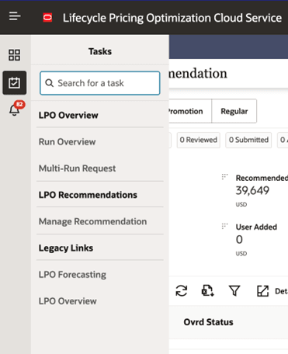Select the Tasks clipboard icon in sidebar
288x354 pixels.
click(x=15, y=83)
